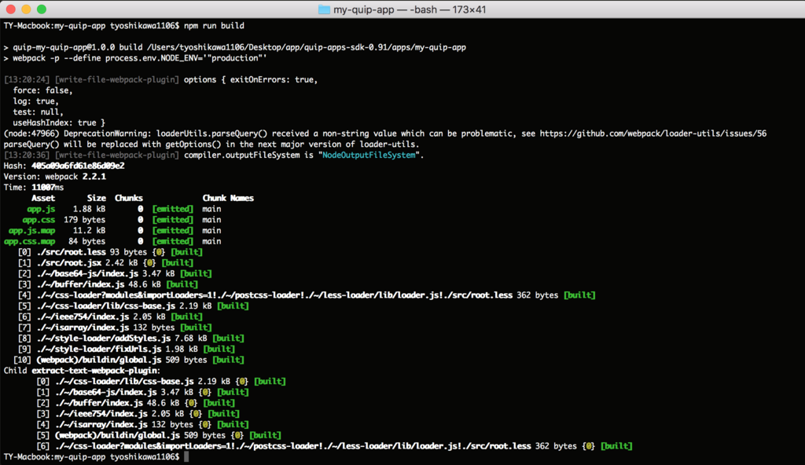The image size is (805, 465).
Task: Click ./~/style-loader/fixUrls.js module line
Action: tap(127, 349)
